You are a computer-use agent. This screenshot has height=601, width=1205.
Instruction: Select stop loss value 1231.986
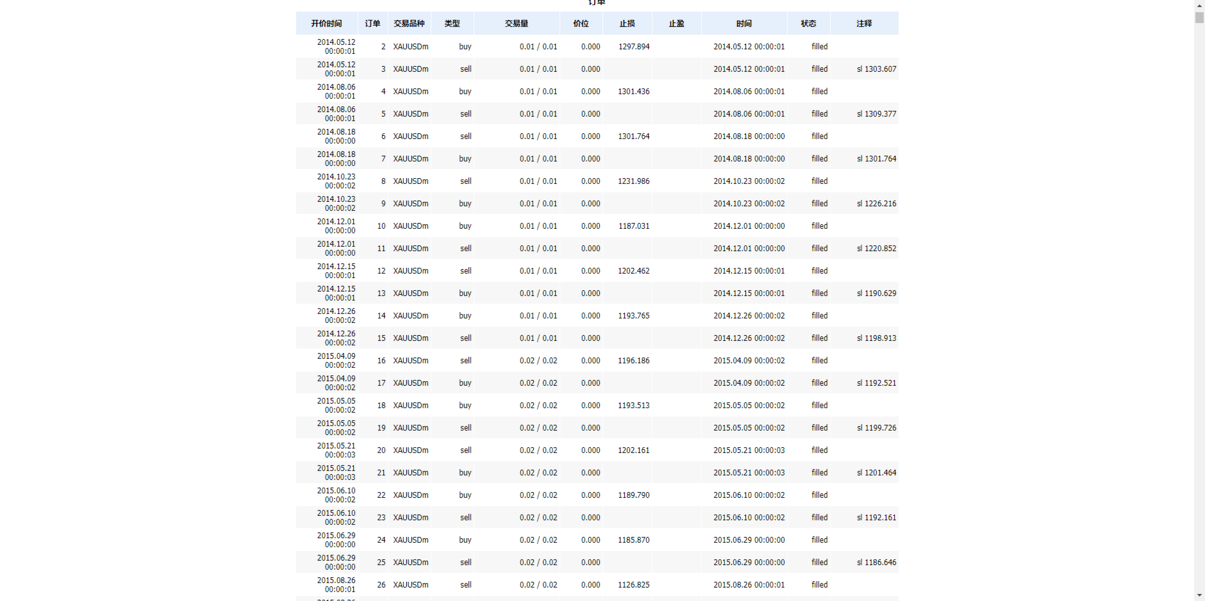click(634, 181)
